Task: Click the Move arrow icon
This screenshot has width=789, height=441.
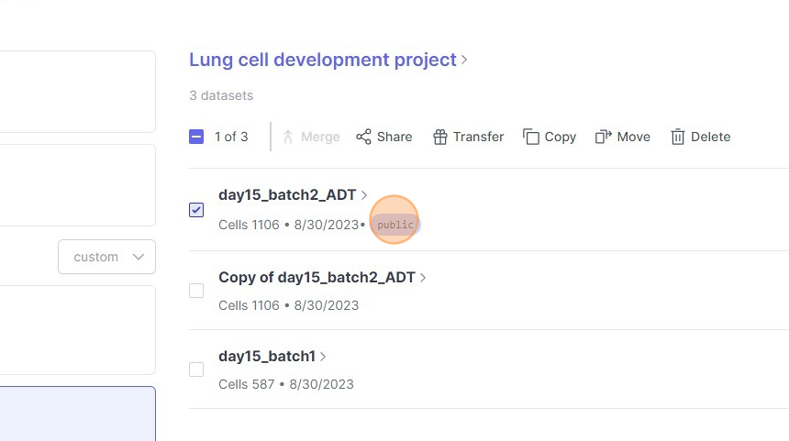Action: click(x=604, y=137)
